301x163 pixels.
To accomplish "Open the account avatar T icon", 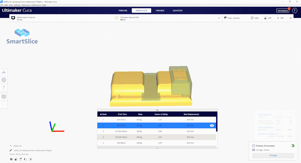I will 295,11.
